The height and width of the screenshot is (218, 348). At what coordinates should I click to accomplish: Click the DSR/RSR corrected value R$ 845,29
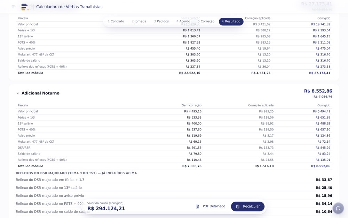tap(323, 148)
